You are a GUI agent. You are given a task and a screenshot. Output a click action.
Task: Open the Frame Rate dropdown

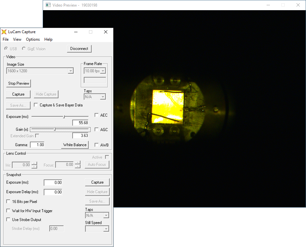point(103,71)
